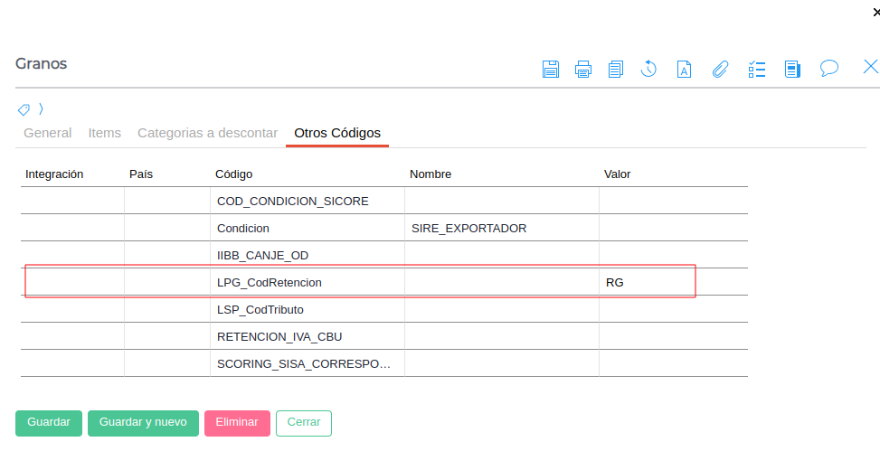Delete record with Eliminar button

coord(237,423)
